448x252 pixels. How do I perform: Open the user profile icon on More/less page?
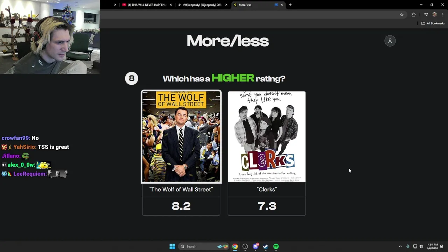point(390,41)
